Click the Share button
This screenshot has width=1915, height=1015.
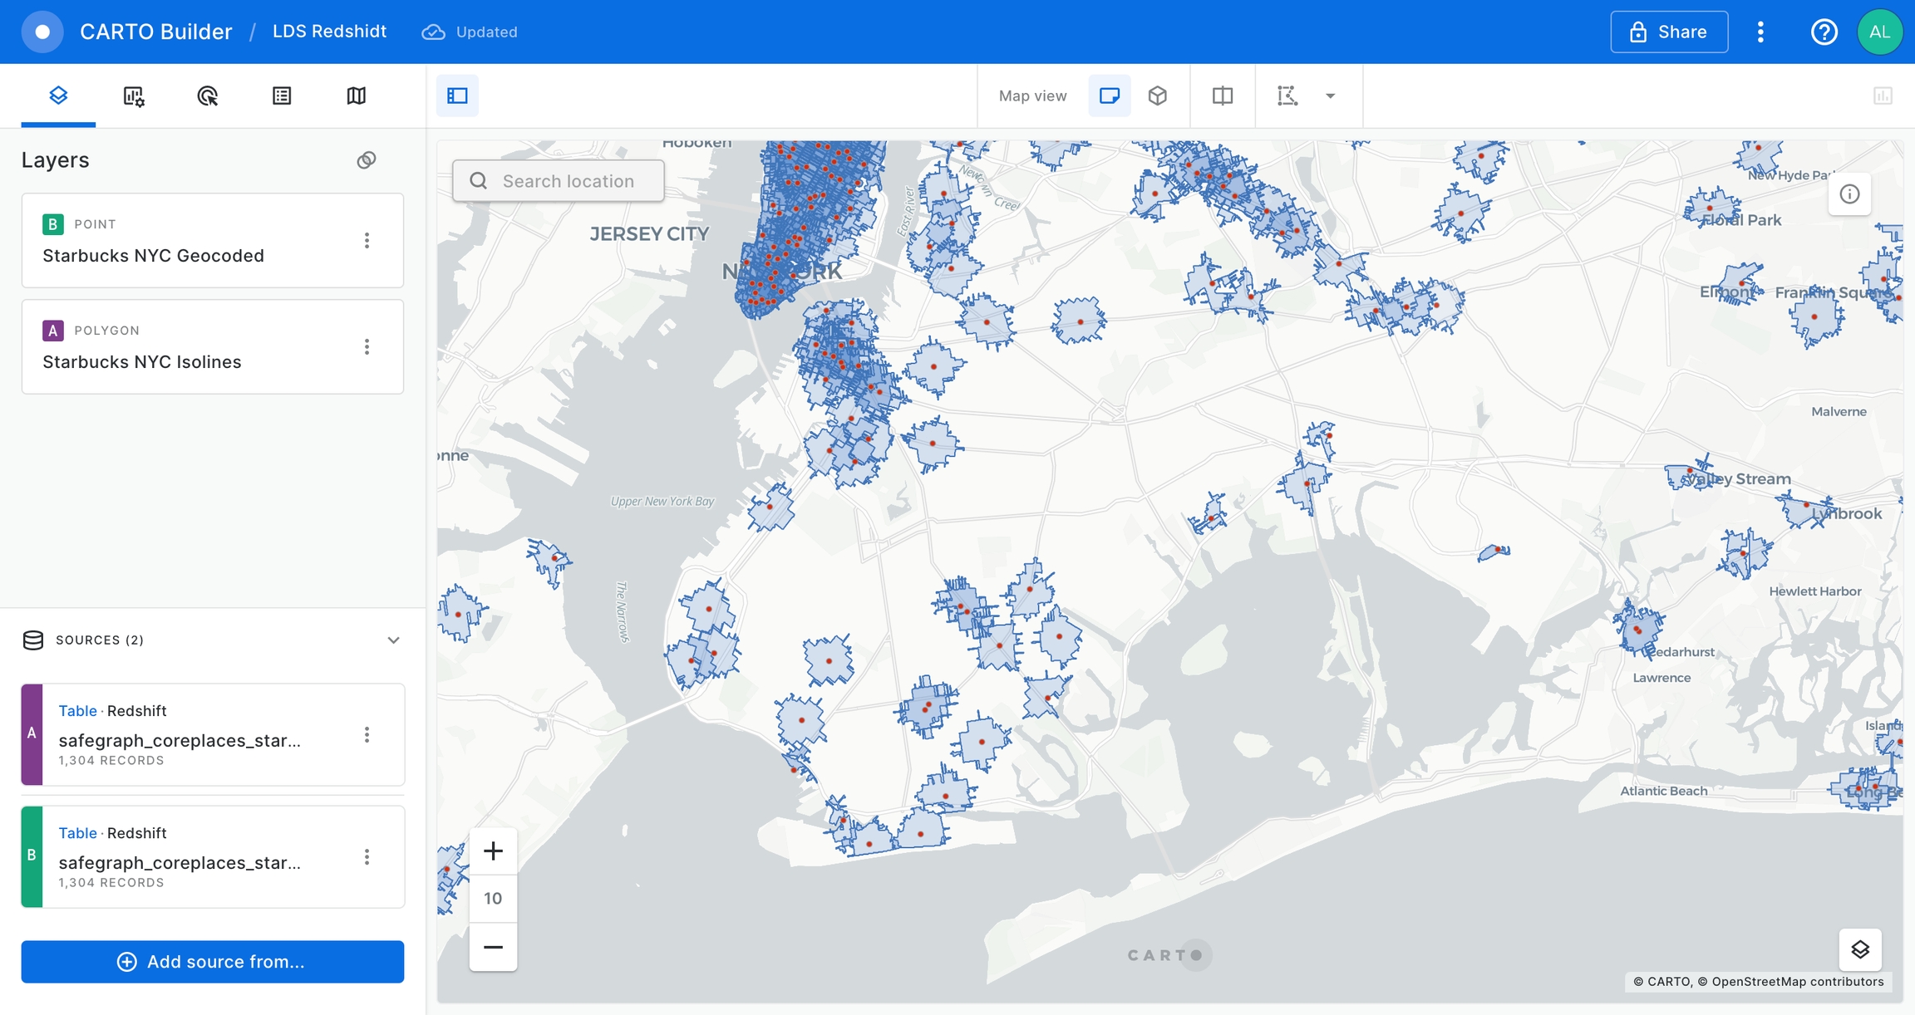(1668, 32)
